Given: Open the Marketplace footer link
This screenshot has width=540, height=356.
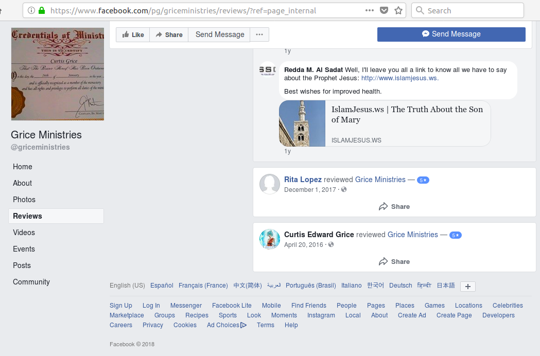Looking at the screenshot, I should 127,315.
